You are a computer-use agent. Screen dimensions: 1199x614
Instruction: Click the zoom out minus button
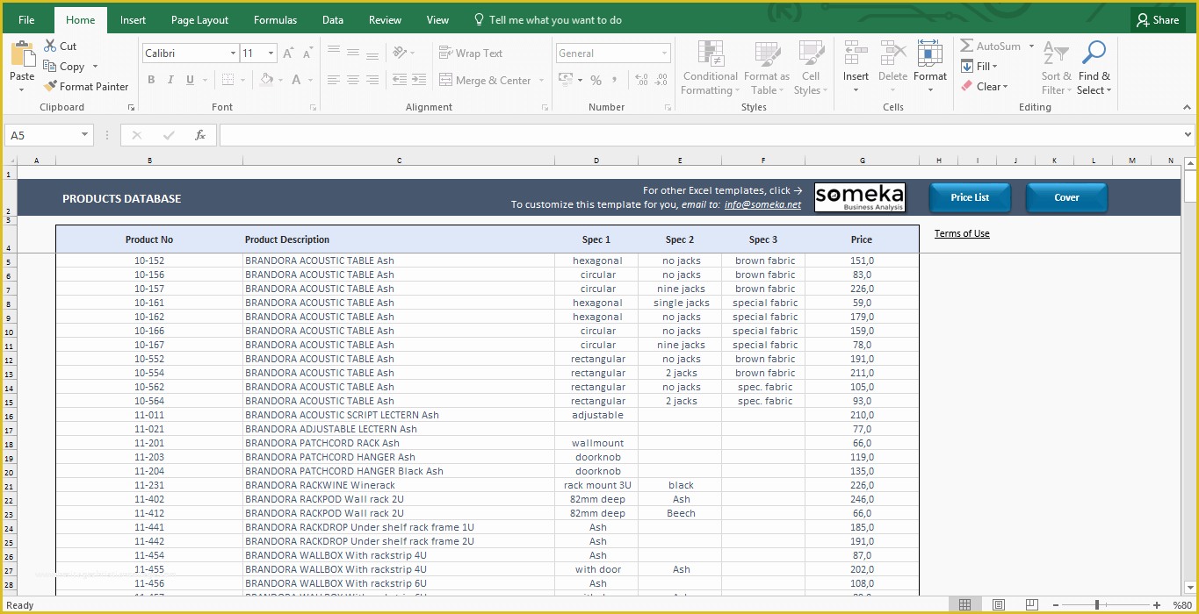pyautogui.click(x=1055, y=604)
